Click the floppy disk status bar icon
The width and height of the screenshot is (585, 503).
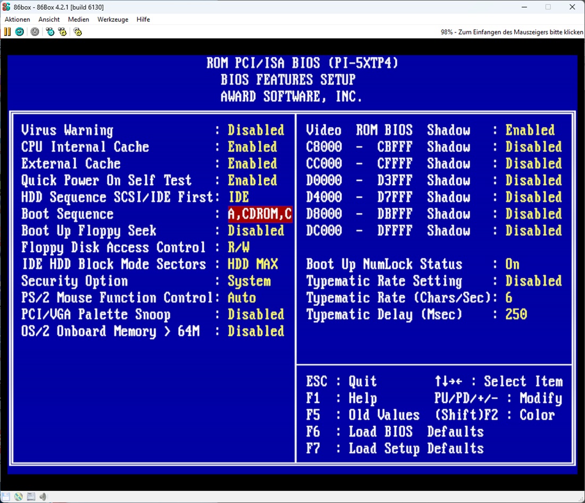7,497
